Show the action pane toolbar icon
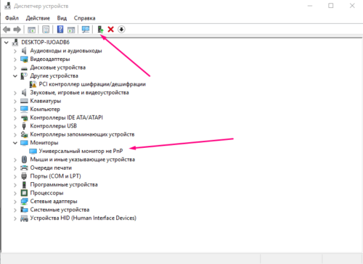 coord(71,30)
